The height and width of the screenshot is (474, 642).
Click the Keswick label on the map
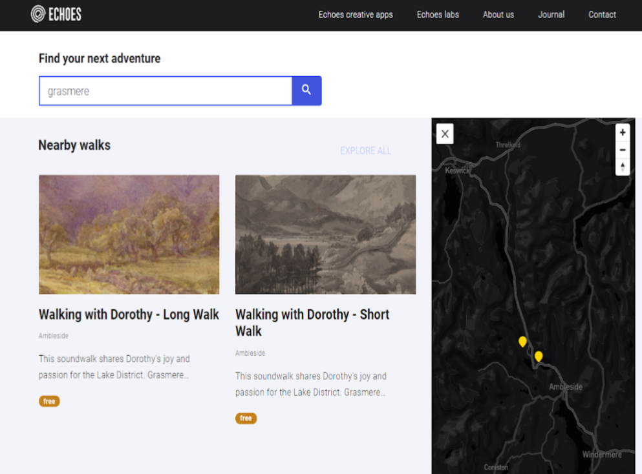(457, 170)
